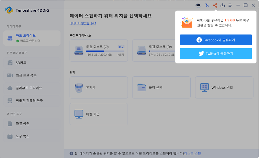Click the 영상 프로 복구 video camera icon
This screenshot has width=259, height=158.
10,75
